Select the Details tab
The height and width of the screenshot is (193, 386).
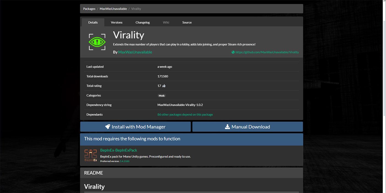point(93,22)
